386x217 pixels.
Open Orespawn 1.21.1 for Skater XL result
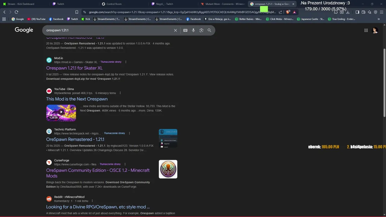tap(74, 68)
